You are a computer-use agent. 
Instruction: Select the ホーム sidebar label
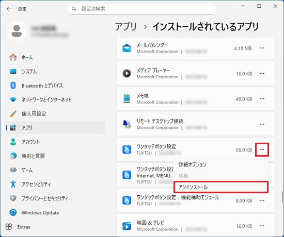27,57
